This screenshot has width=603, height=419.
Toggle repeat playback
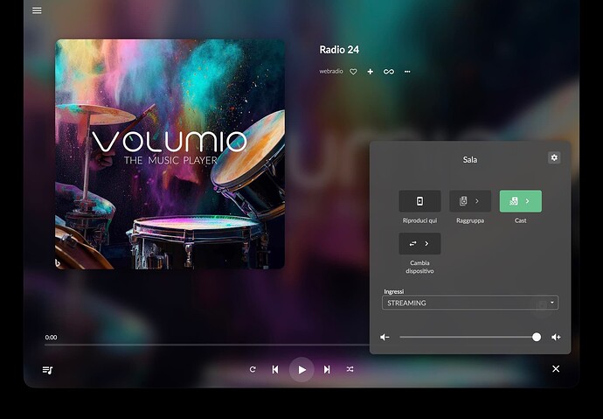(253, 369)
